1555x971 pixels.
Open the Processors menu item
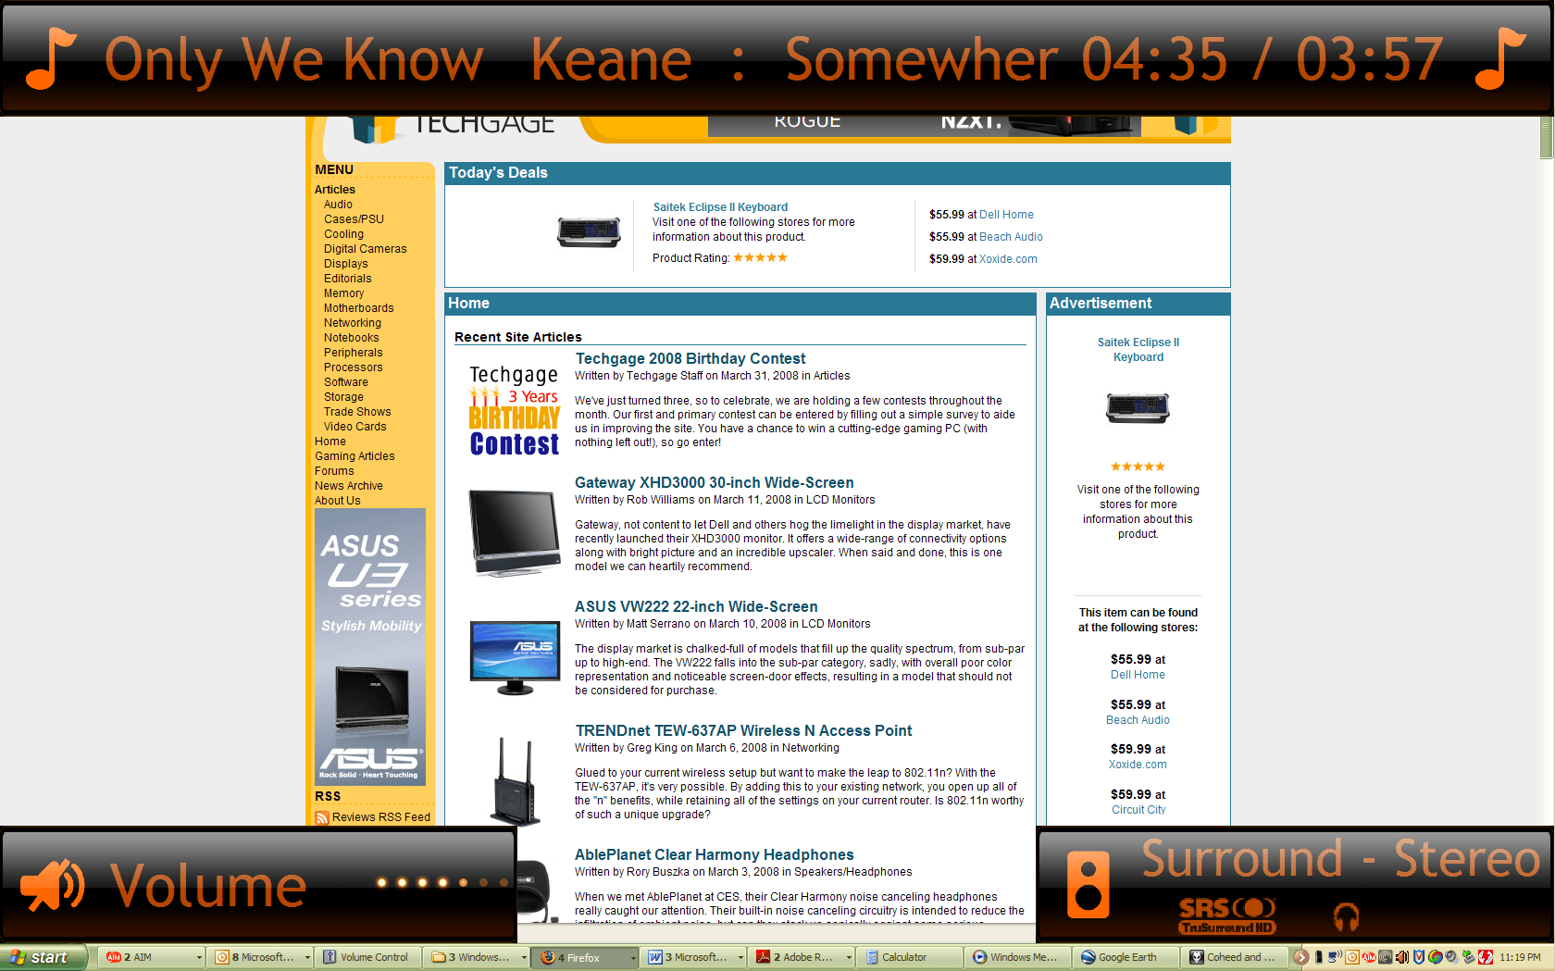(x=353, y=367)
